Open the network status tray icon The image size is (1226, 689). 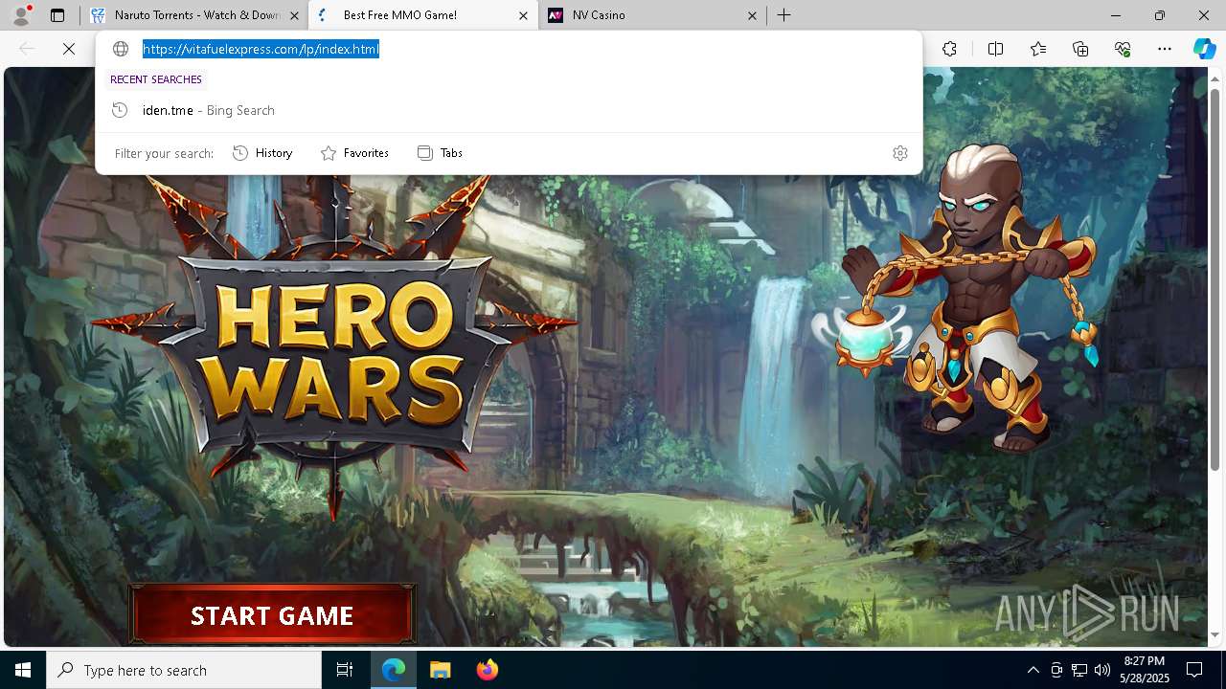pos(1079,670)
